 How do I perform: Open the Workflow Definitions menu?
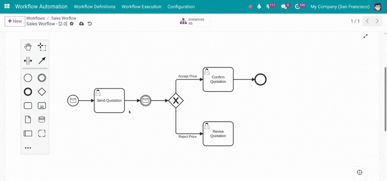pos(95,7)
